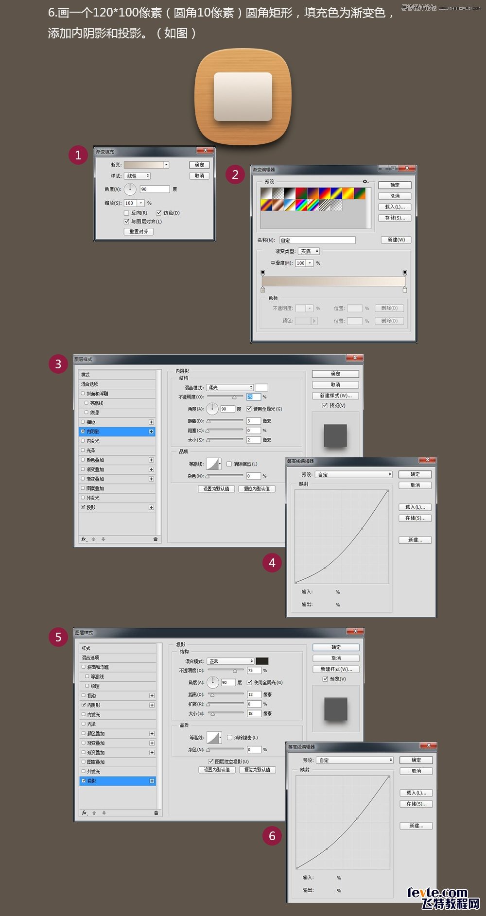The width and height of the screenshot is (486, 916).
Task: Click plus icon beside 投影 in Drop Shadow dialog
Action: tap(152, 781)
